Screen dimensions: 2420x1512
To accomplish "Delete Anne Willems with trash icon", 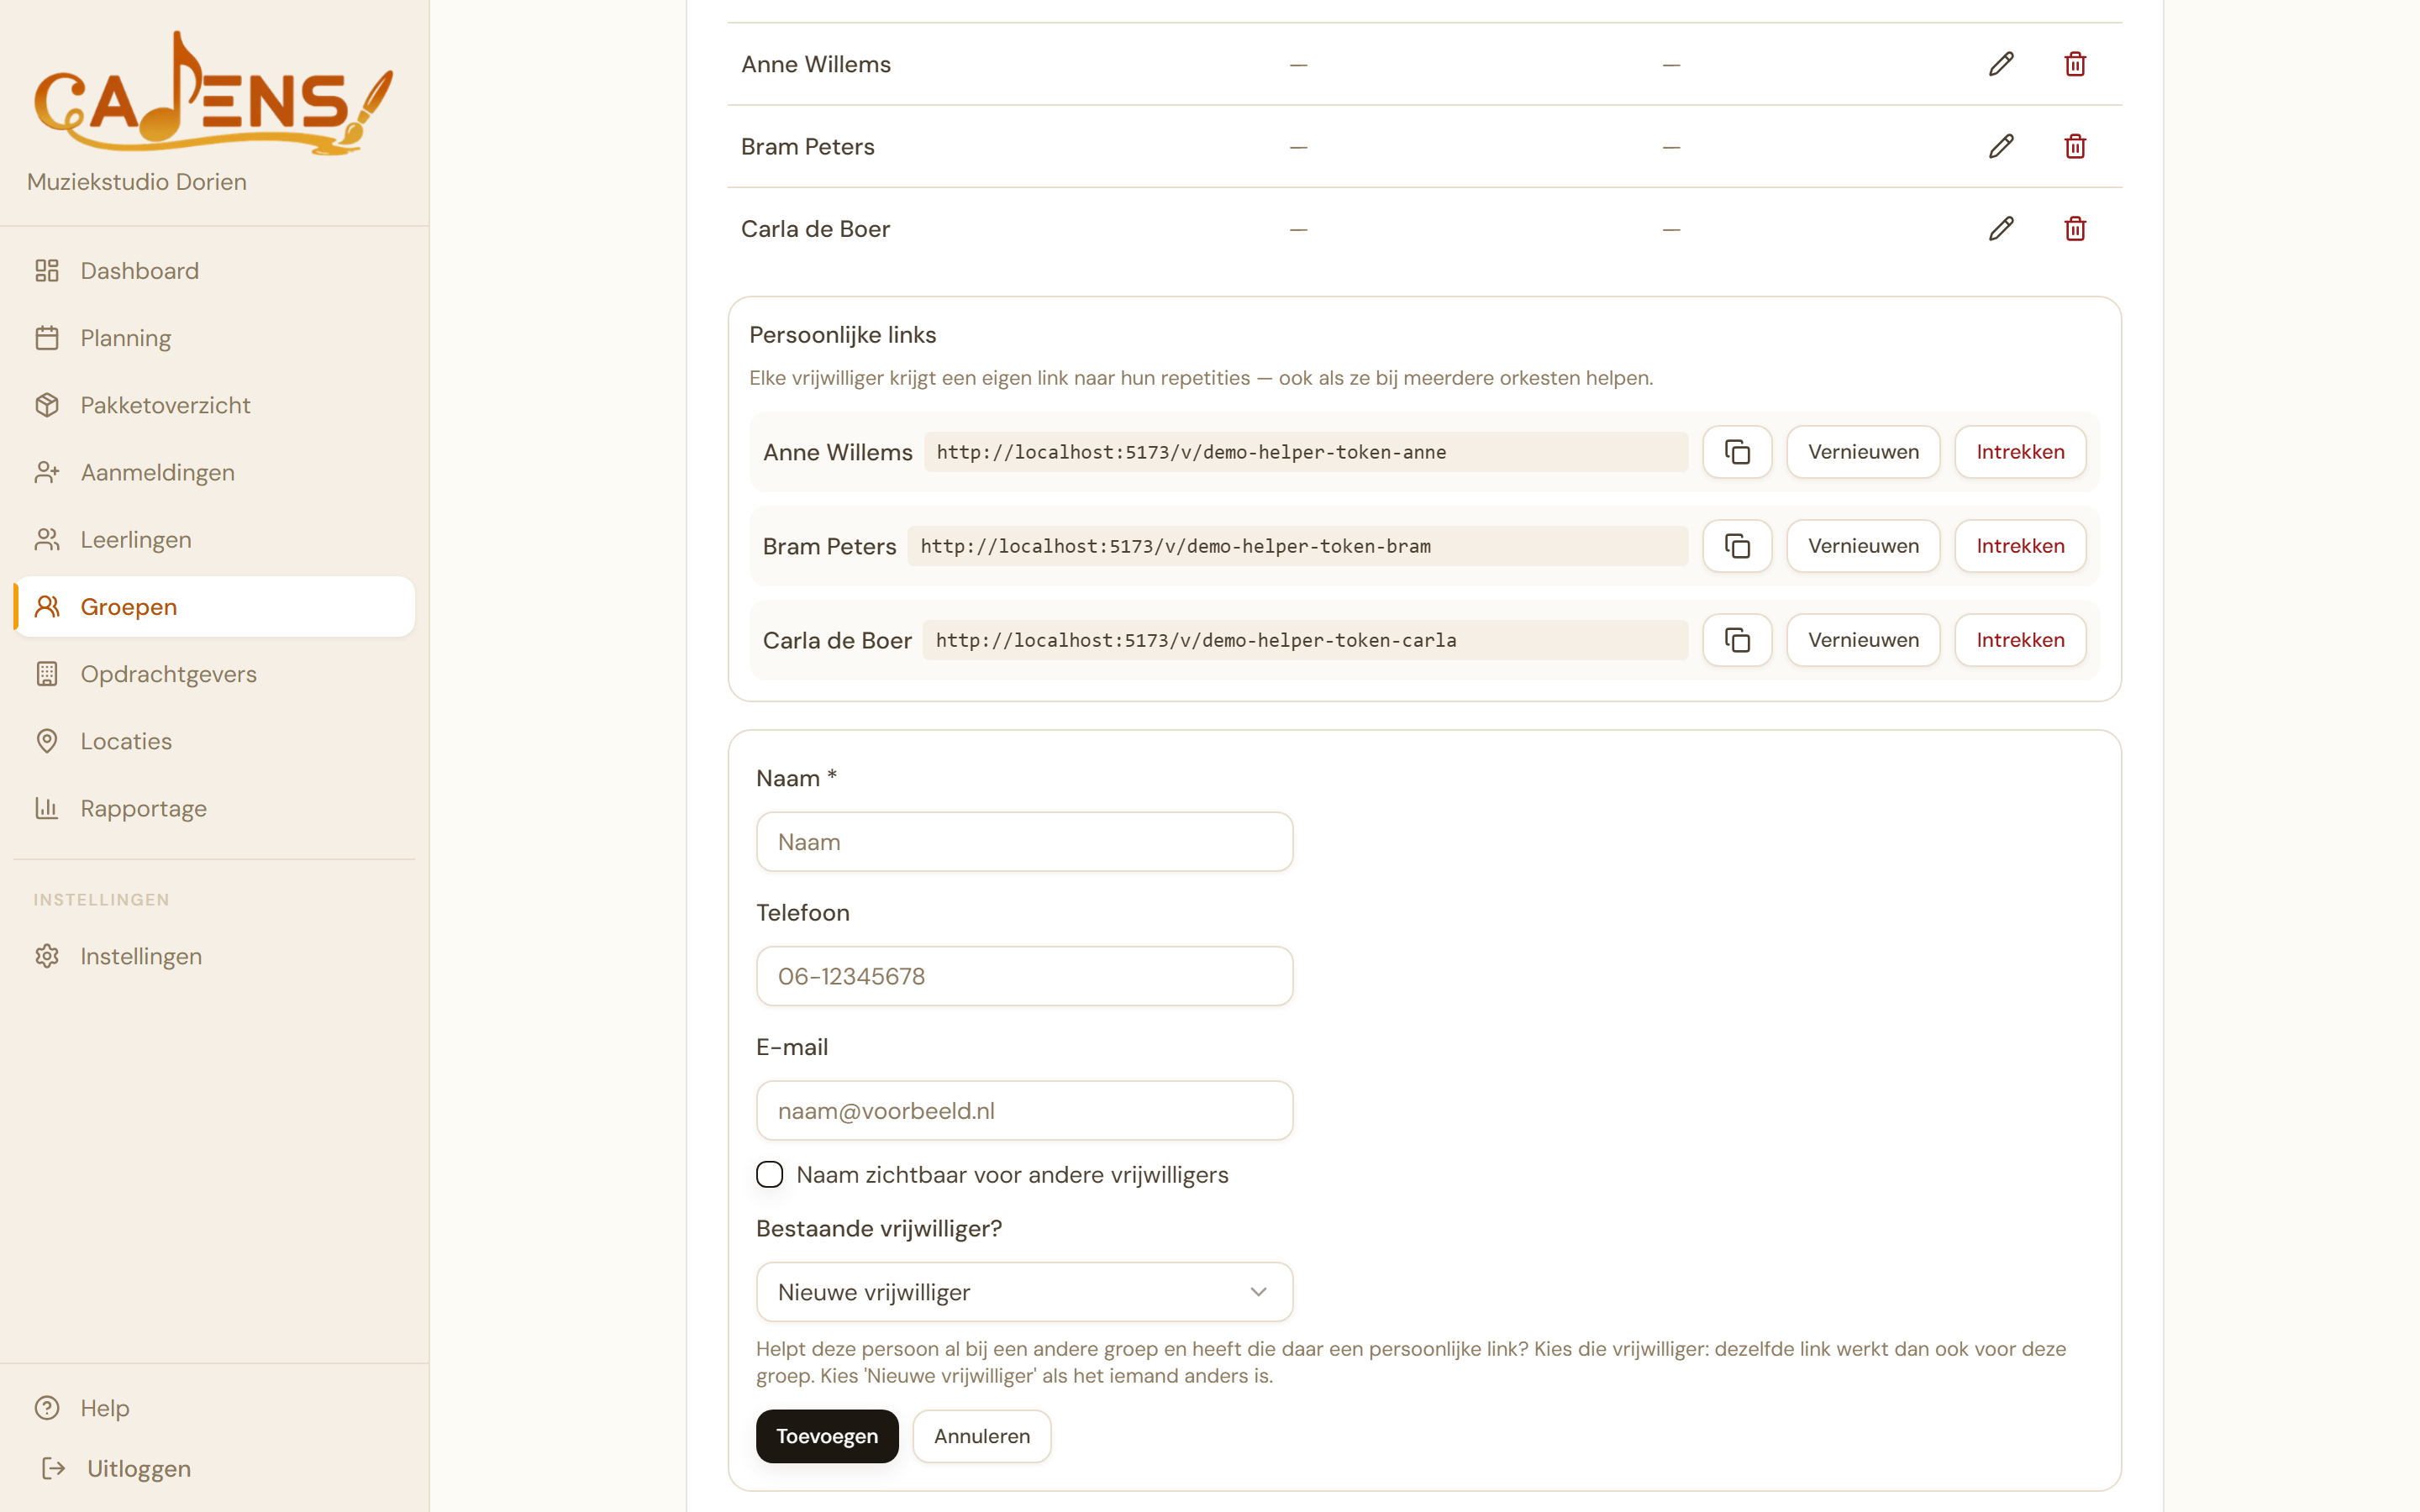I will click(2075, 64).
